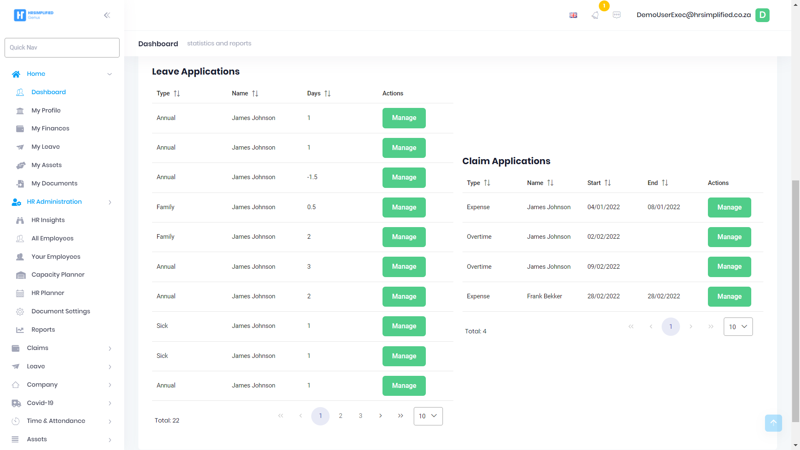The image size is (800, 450).
Task: Sort Leave Applications by Days column
Action: [x=327, y=93]
